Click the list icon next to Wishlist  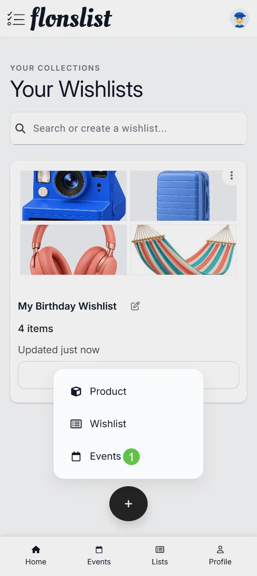pos(76,424)
